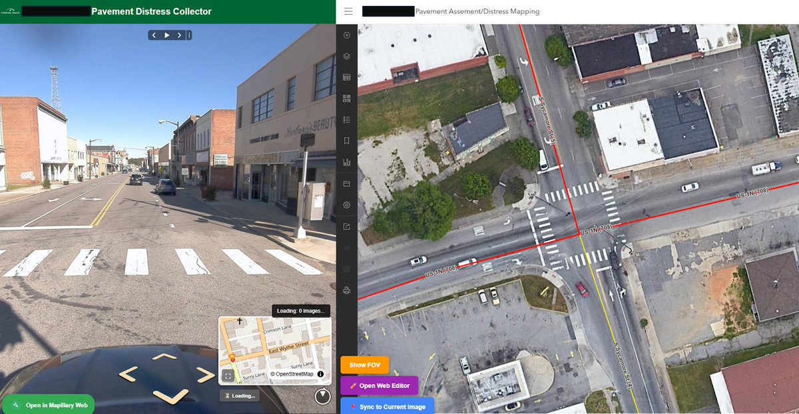Play the street image sequence
The width and height of the screenshot is (799, 414).
point(167,35)
